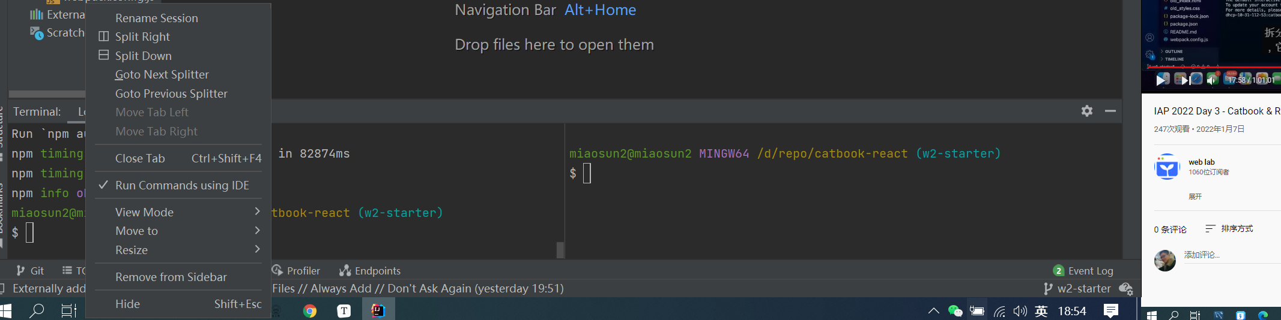The image size is (1281, 320).
Task: Click the terminal vertical scrollbar thumb
Action: [560, 249]
